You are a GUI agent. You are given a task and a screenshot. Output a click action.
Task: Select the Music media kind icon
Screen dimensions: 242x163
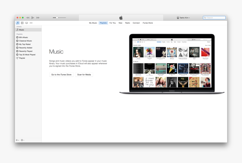coord(18,23)
